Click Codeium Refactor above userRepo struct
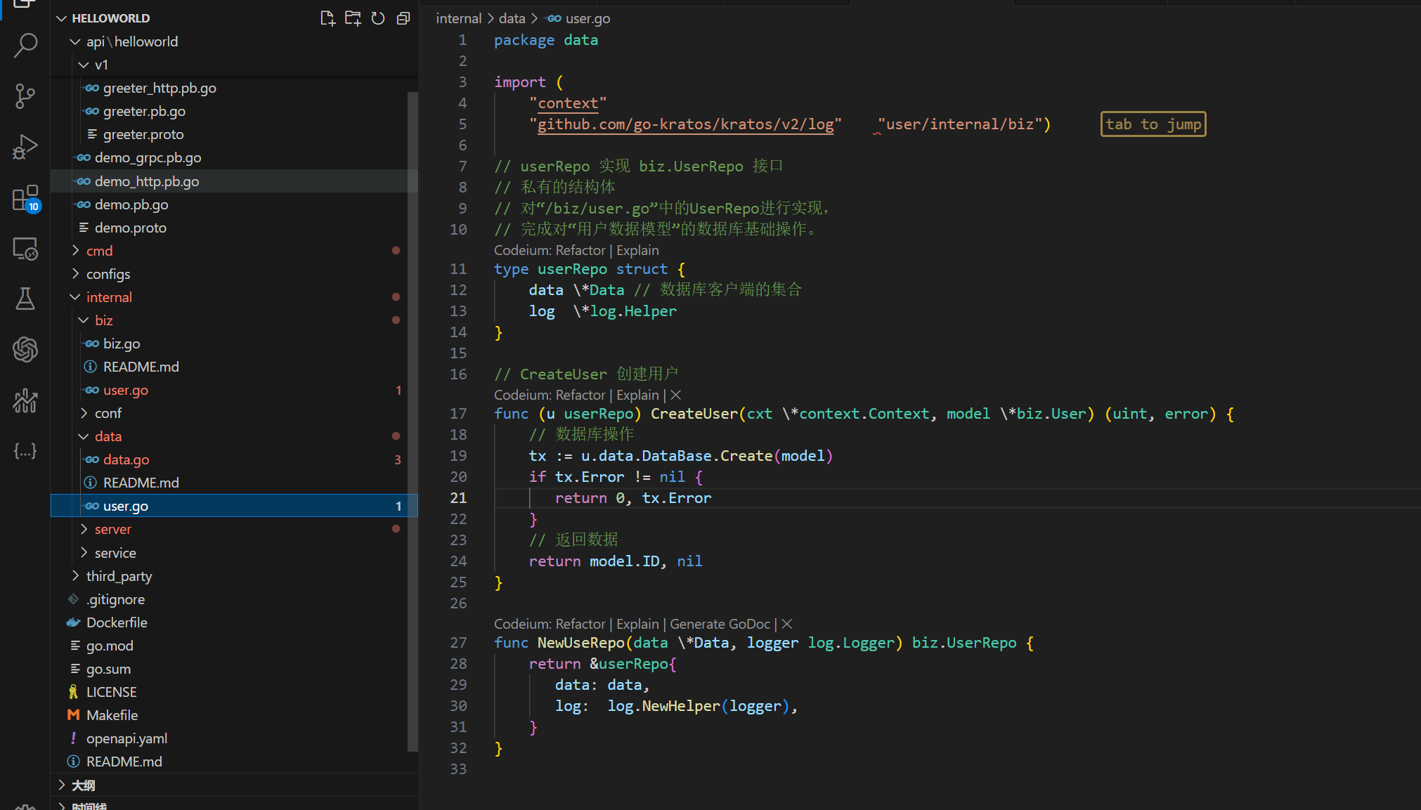Image resolution: width=1421 pixels, height=810 pixels. [x=580, y=250]
